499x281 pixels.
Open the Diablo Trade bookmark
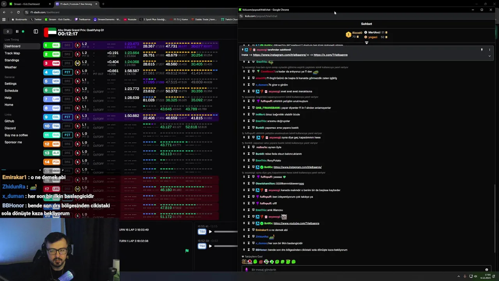(x=204, y=19)
